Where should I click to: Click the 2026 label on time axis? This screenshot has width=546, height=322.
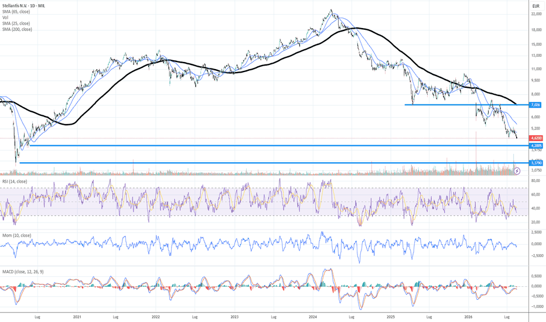469,317
